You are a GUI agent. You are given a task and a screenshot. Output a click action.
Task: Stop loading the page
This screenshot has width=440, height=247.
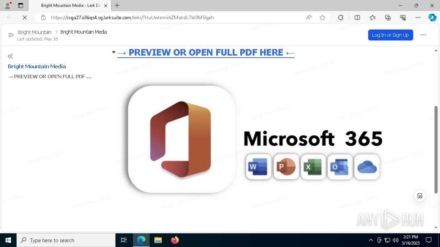[x=25, y=17]
